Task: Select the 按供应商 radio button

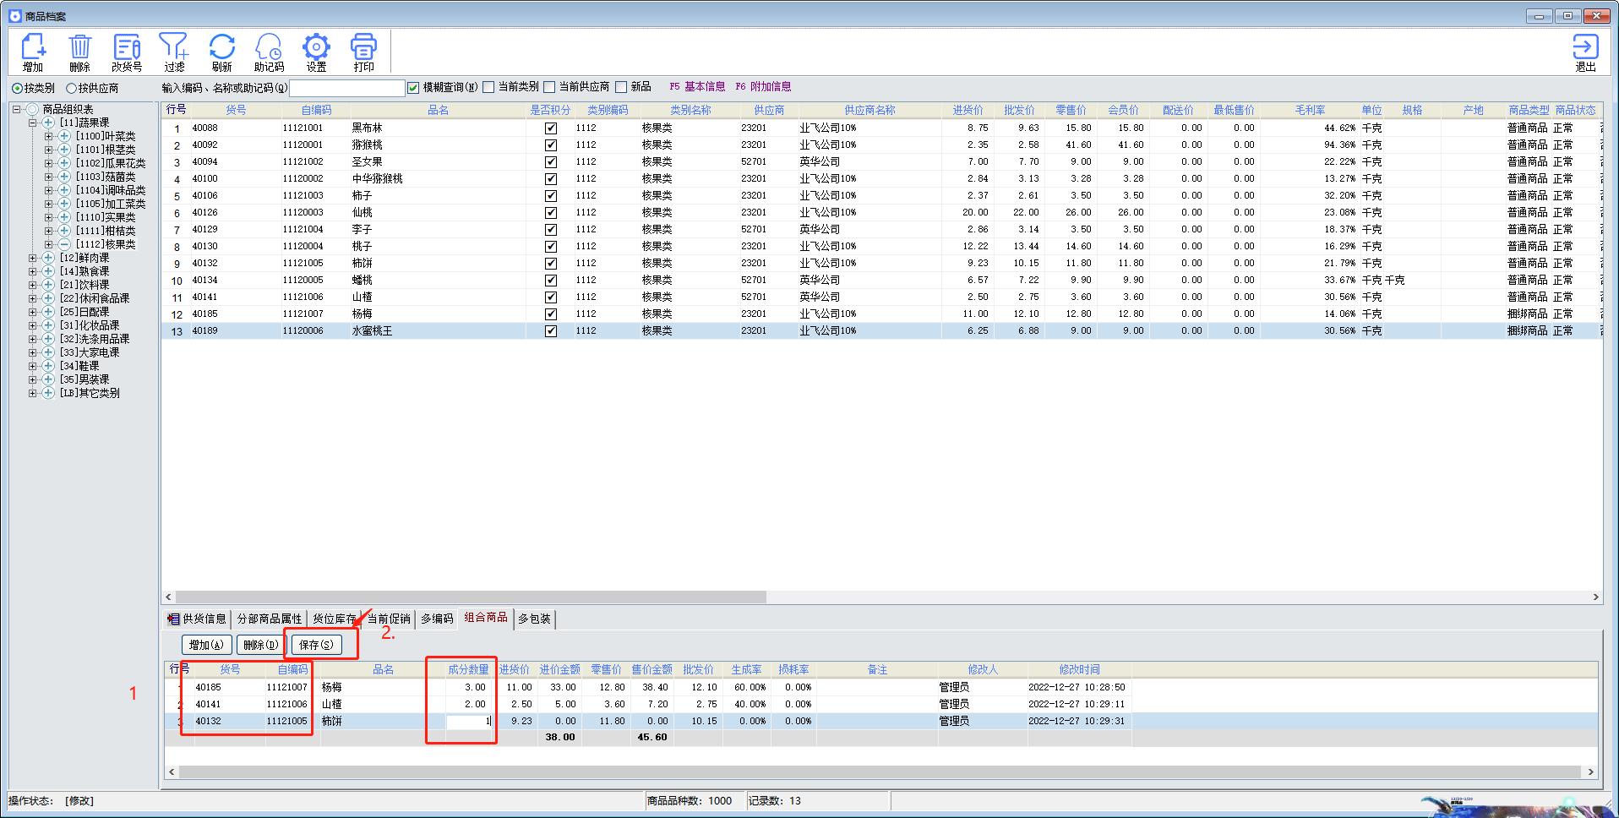Action: pos(71,88)
